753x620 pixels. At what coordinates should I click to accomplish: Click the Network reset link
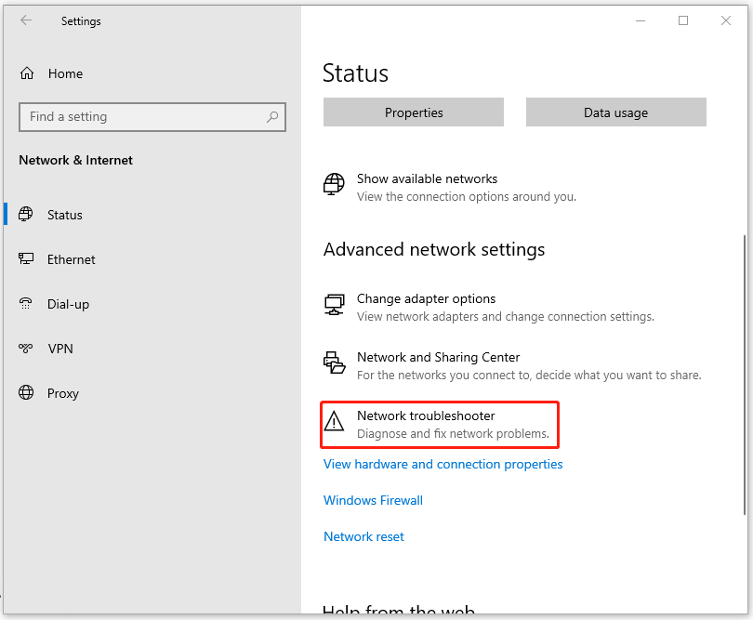pos(363,536)
